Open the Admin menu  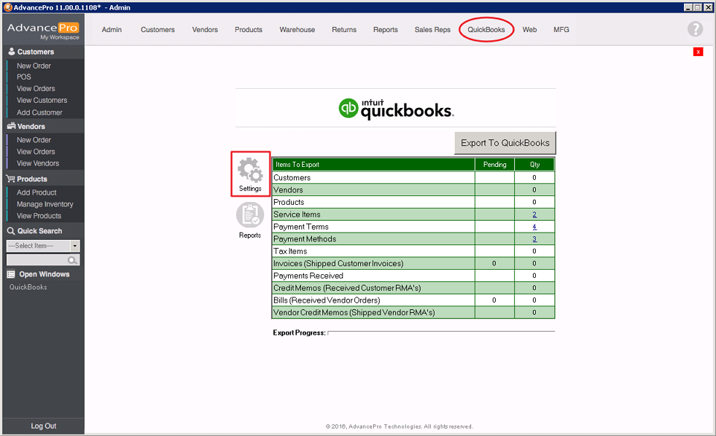coord(112,30)
